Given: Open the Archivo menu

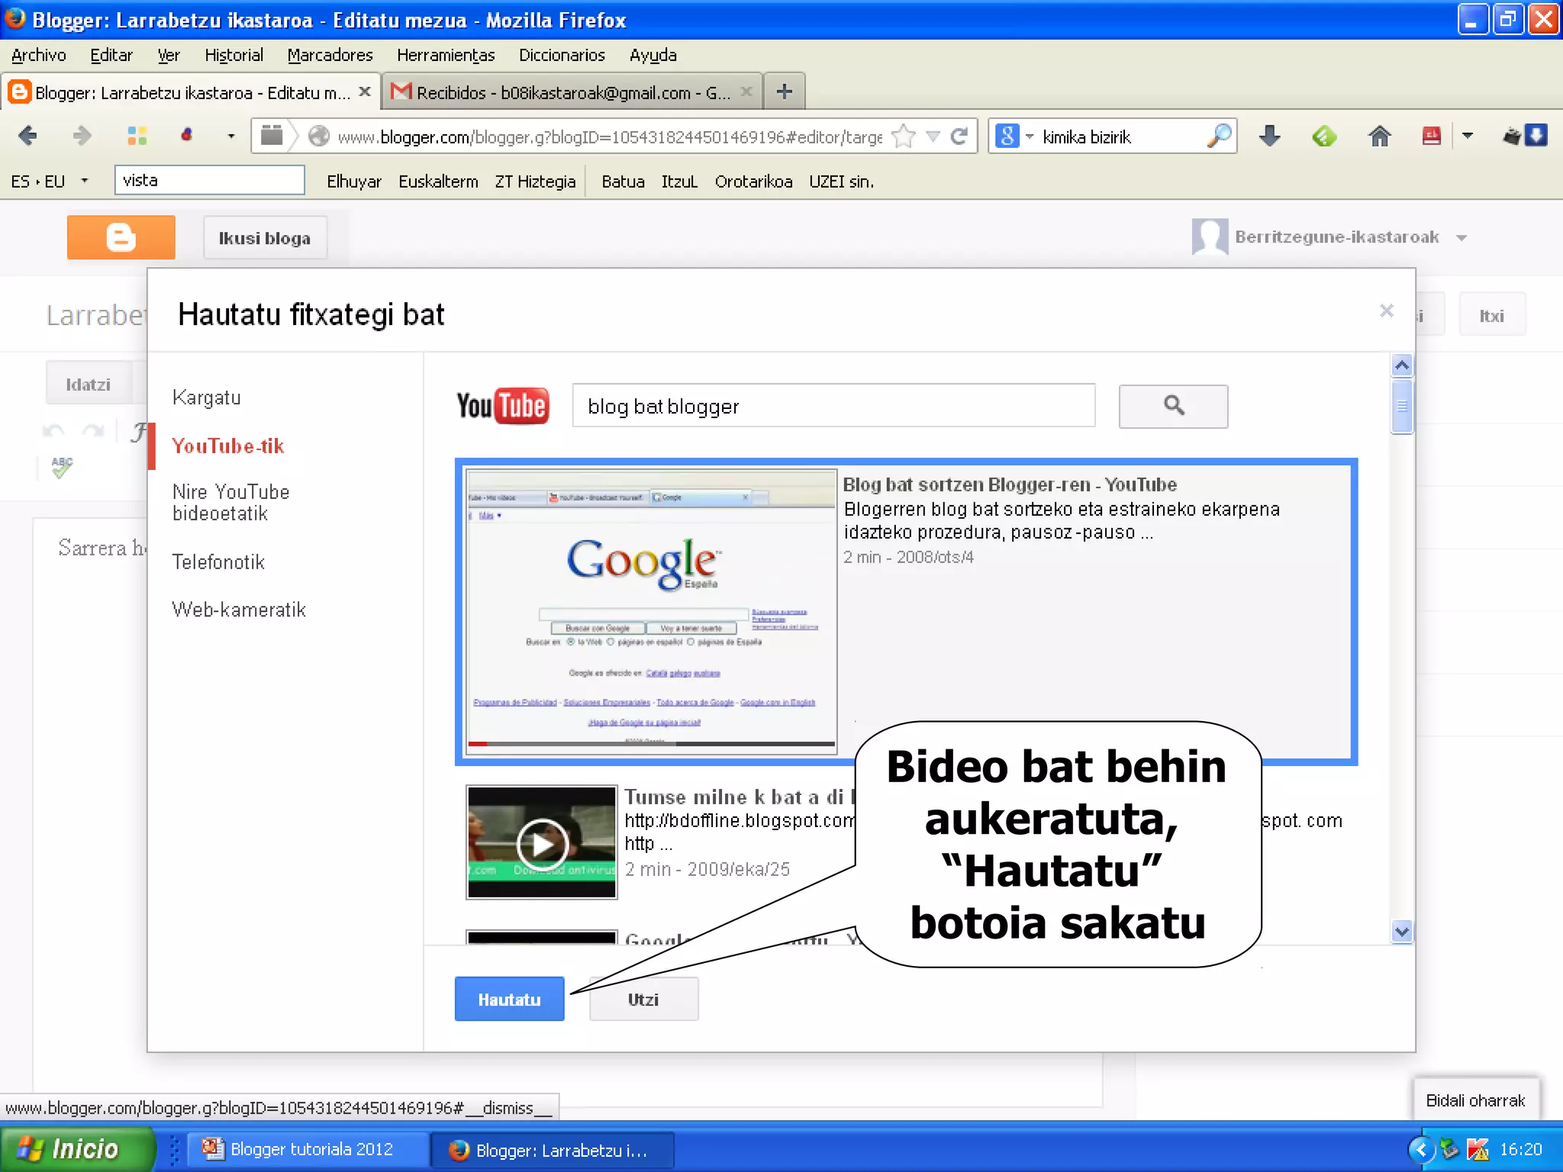Looking at the screenshot, I should 39,55.
